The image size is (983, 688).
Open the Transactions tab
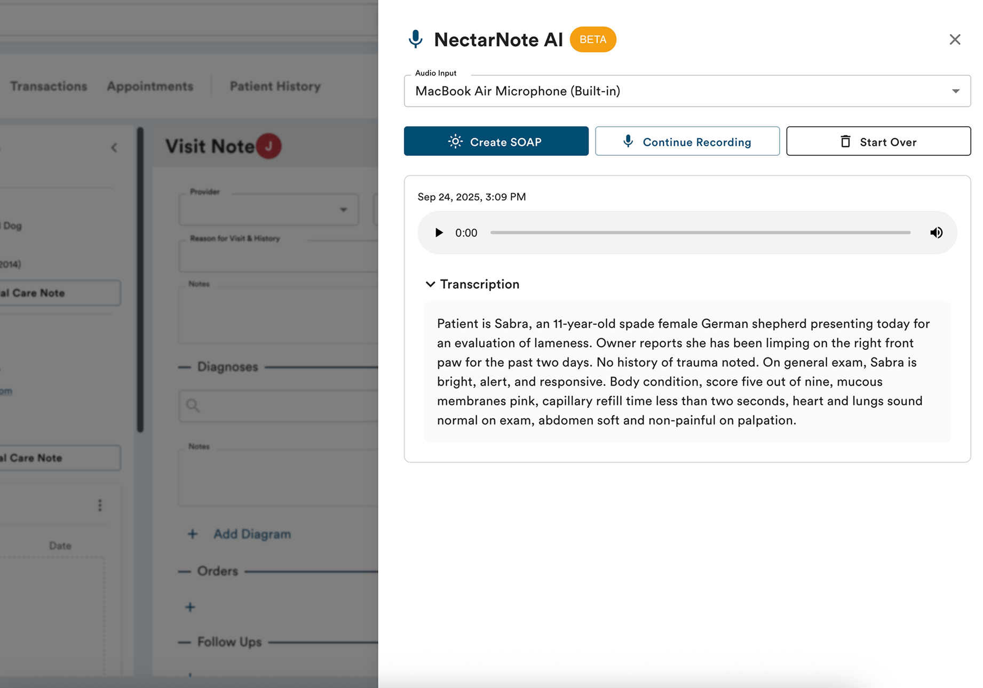click(49, 86)
